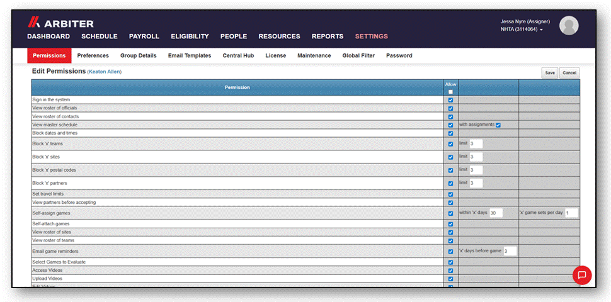This screenshot has height=302, width=611.
Task: Go to the PAYROLL section
Action: [x=144, y=36]
